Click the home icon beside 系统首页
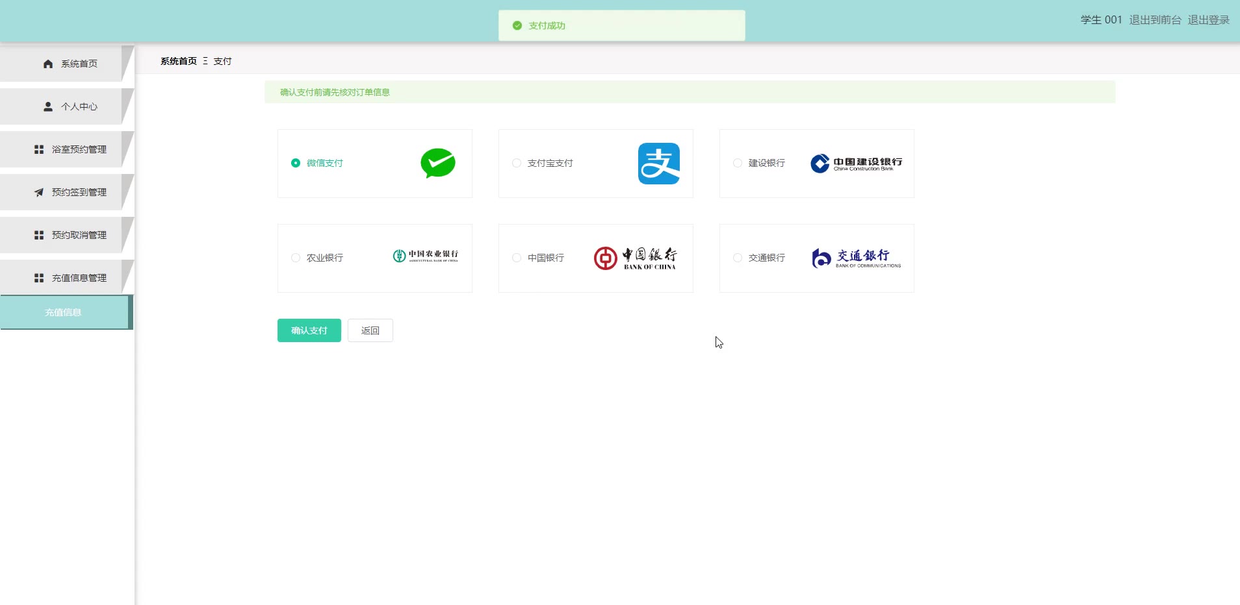This screenshot has height=605, width=1240. coord(48,64)
